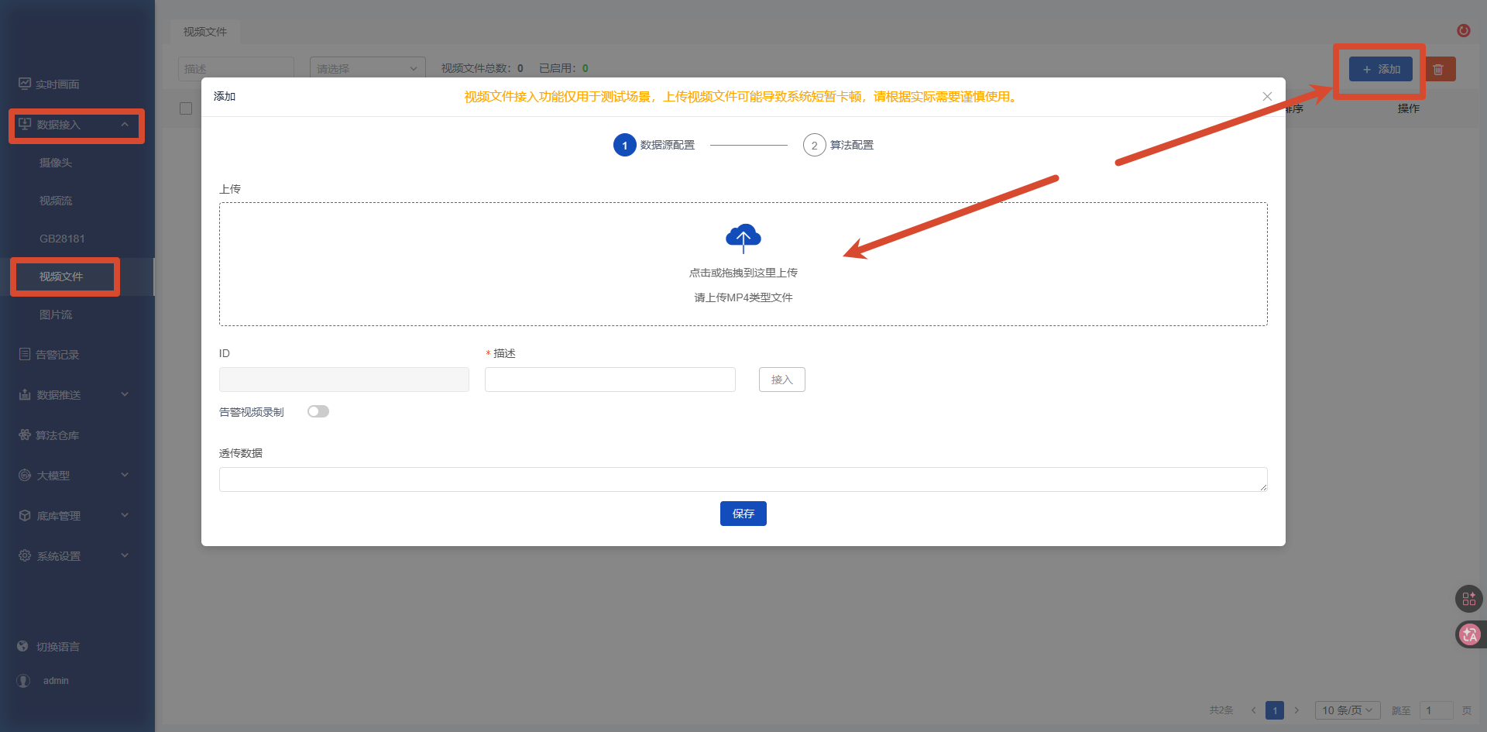The width and height of the screenshot is (1487, 732).
Task: Click the 共2条 total count text
Action: pyautogui.click(x=1221, y=710)
